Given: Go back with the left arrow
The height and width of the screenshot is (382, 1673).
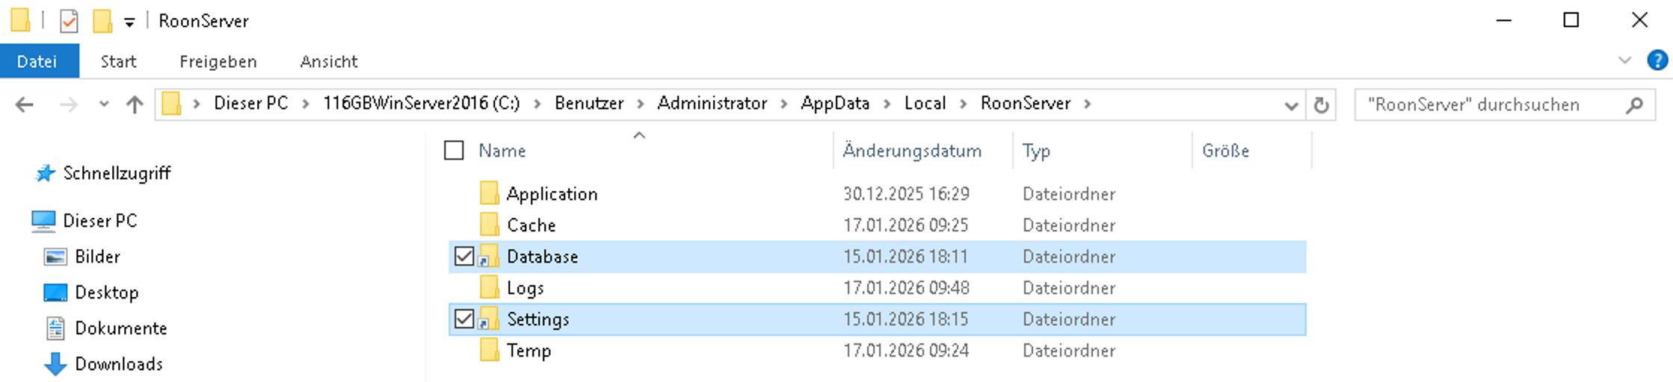Looking at the screenshot, I should [25, 104].
